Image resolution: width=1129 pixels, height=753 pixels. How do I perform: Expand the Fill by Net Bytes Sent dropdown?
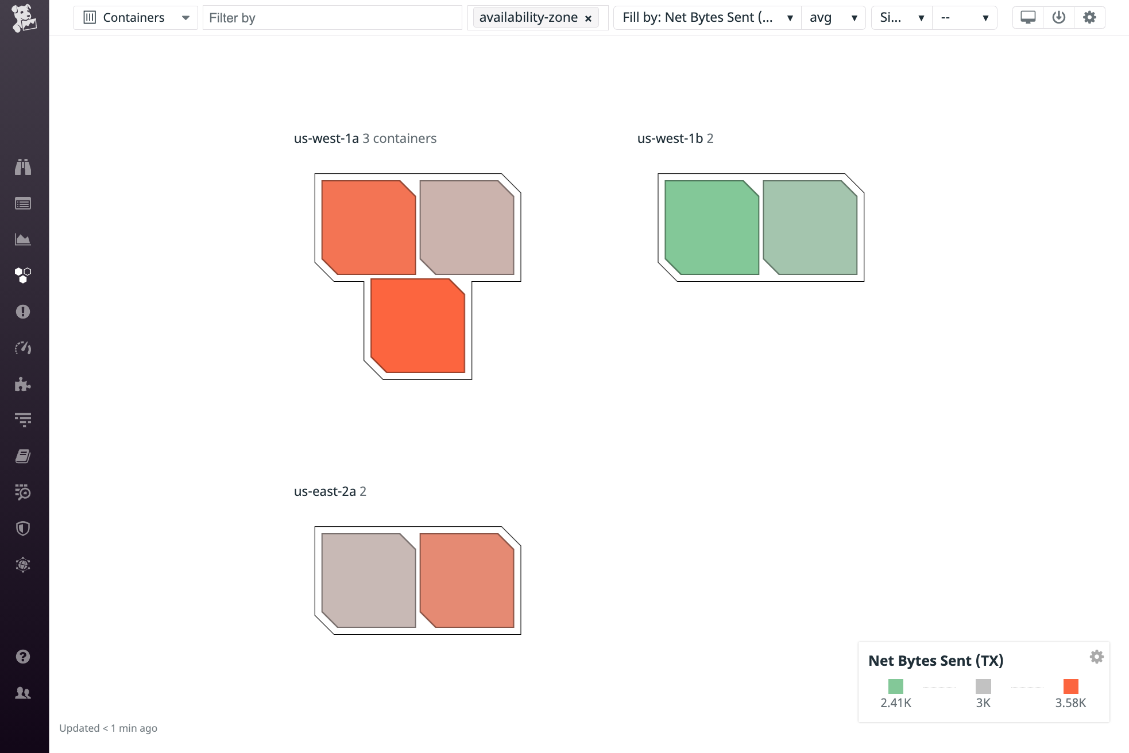click(707, 18)
